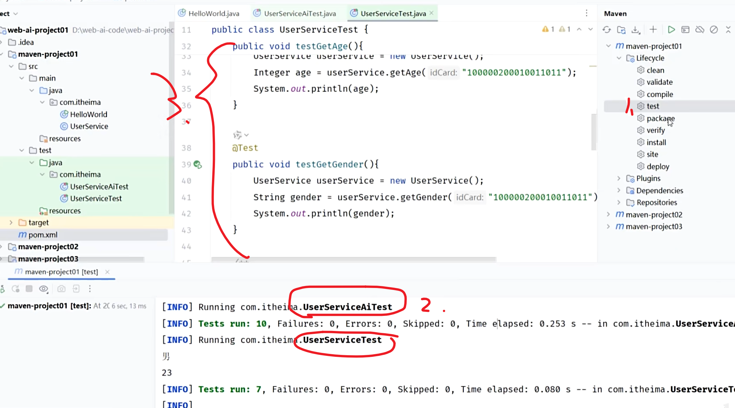
Task: Click the stop button in the Run panel
Action: 29,289
